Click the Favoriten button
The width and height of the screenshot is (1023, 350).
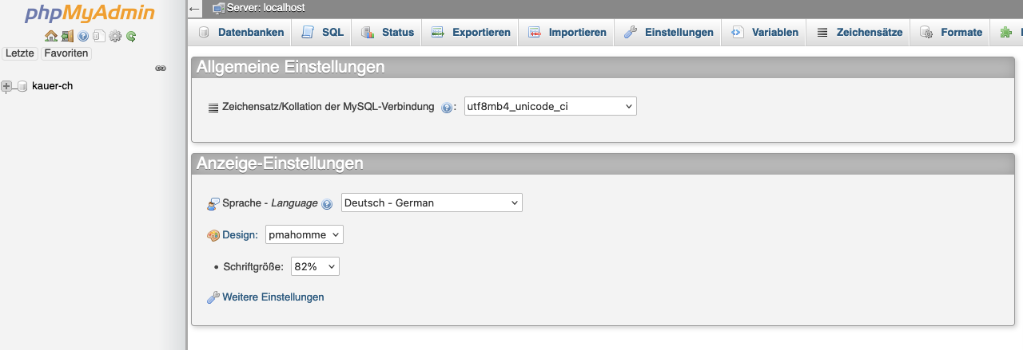click(x=66, y=53)
